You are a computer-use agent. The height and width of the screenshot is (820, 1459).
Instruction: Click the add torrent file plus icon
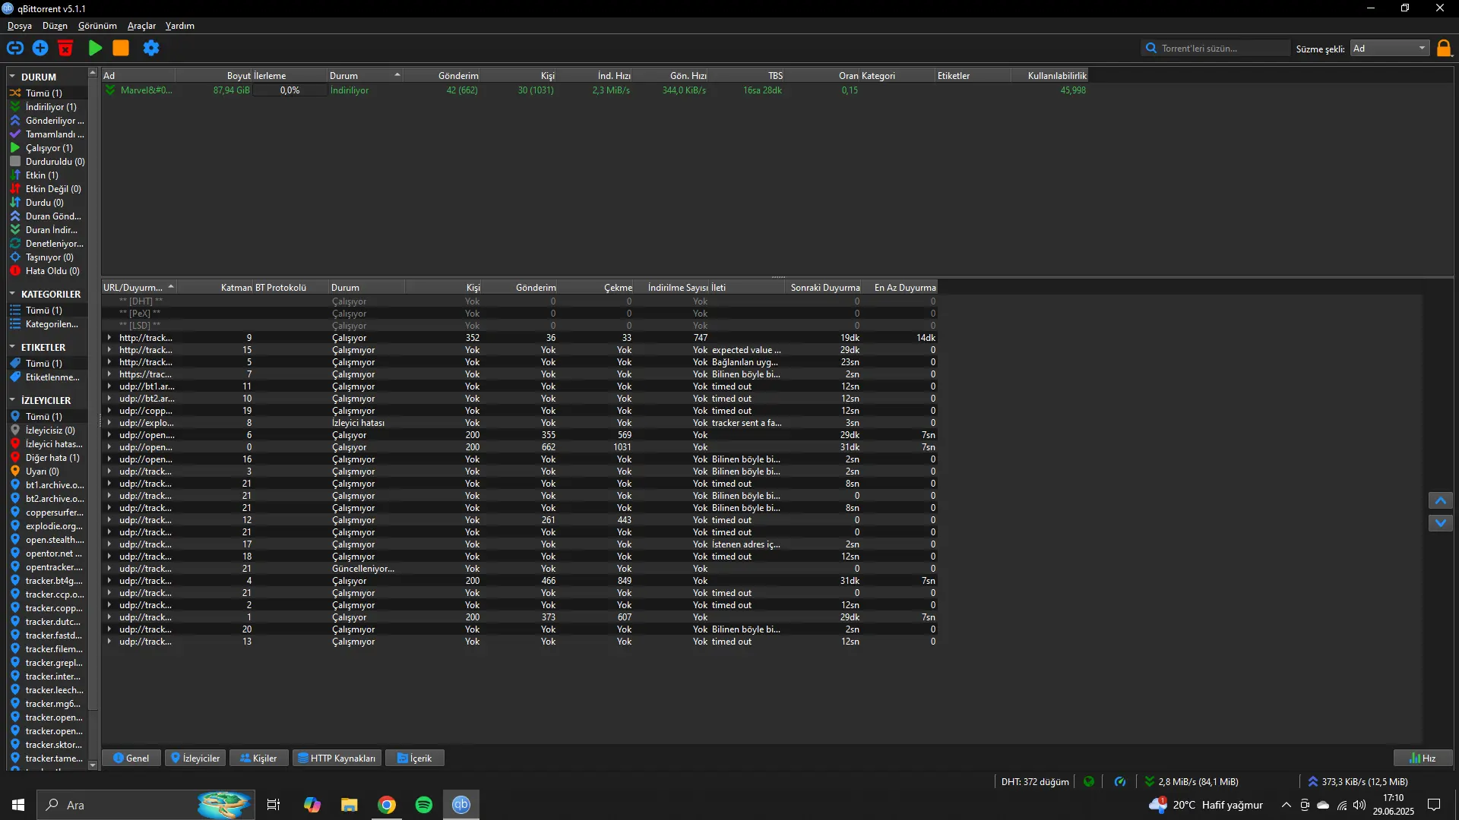click(x=40, y=48)
